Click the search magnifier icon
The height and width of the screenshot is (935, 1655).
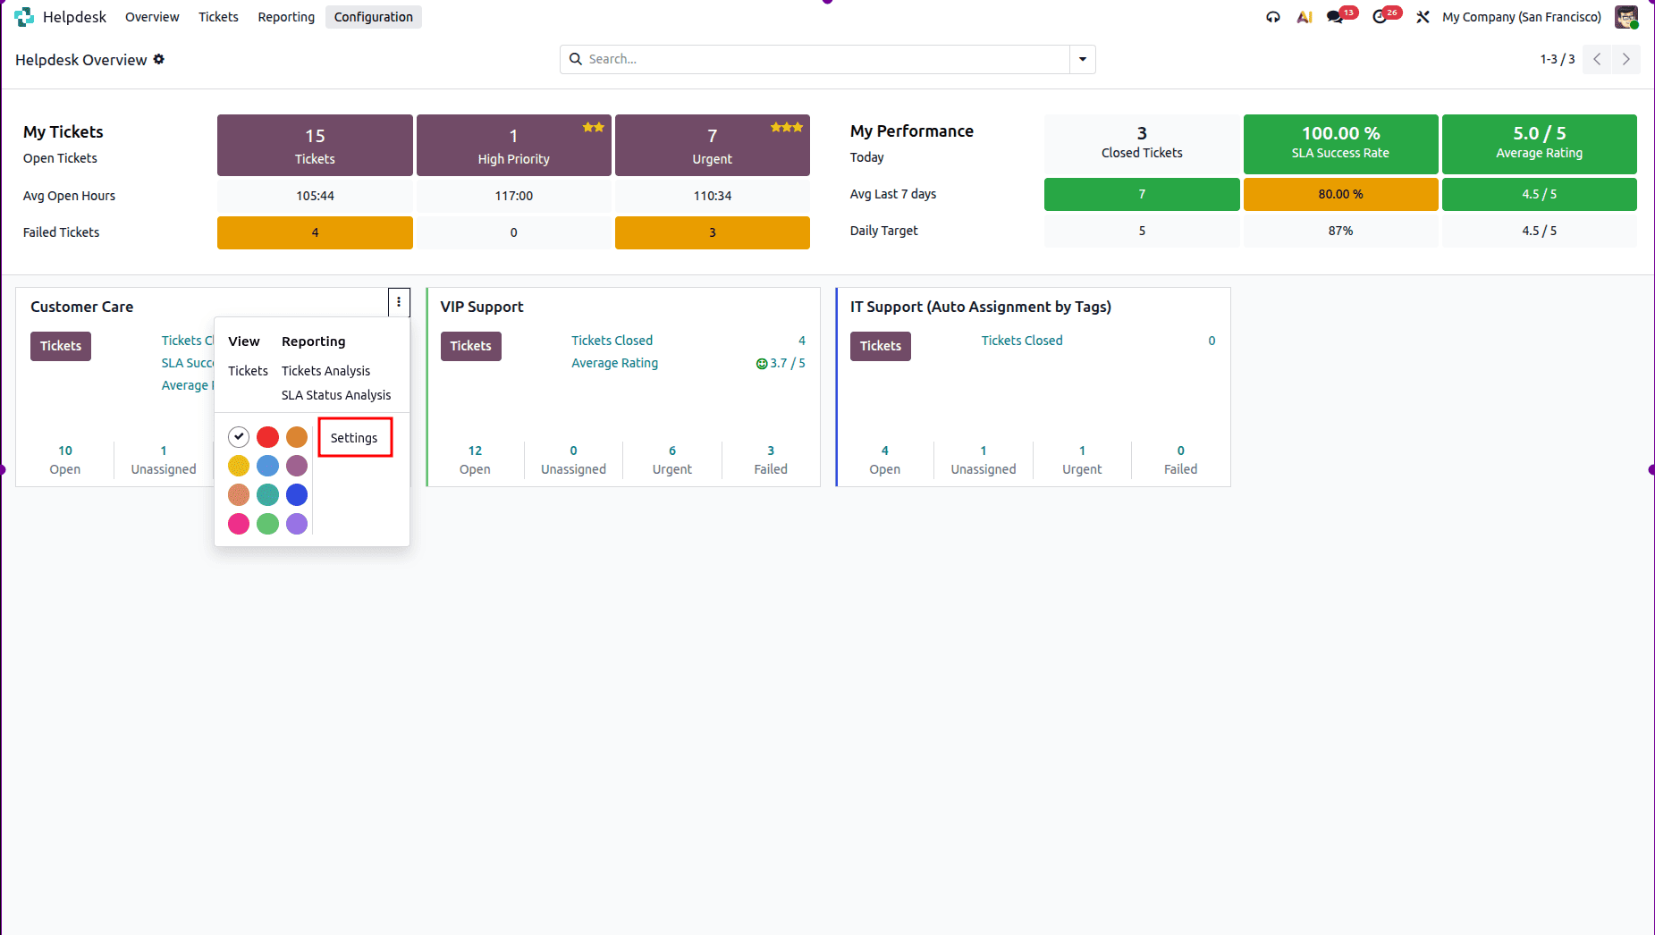point(576,59)
